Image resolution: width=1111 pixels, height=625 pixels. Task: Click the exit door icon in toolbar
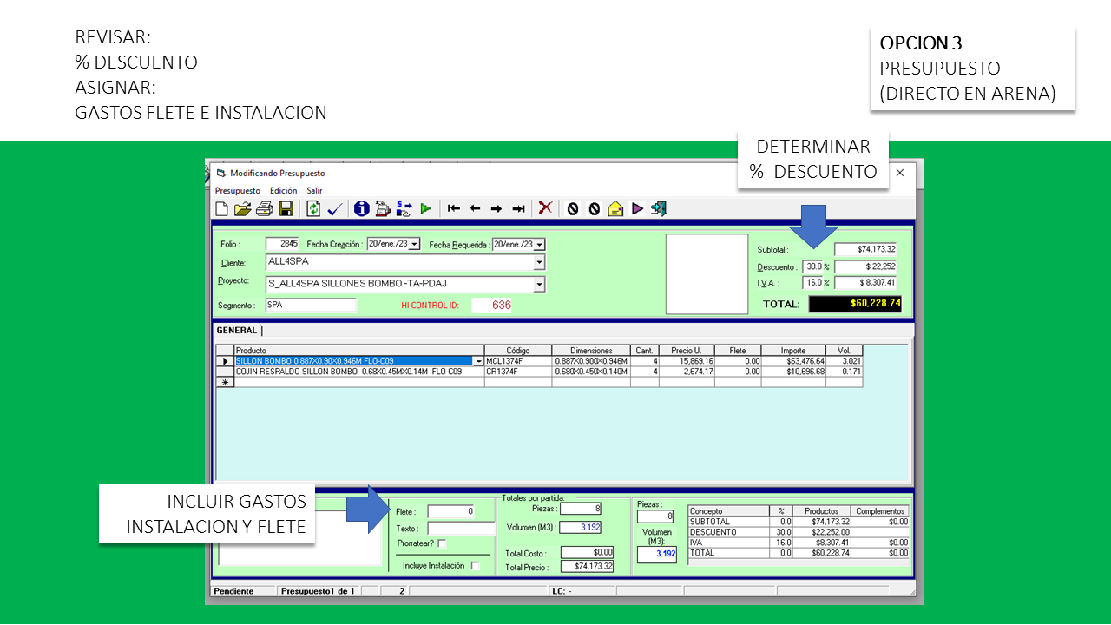(659, 208)
